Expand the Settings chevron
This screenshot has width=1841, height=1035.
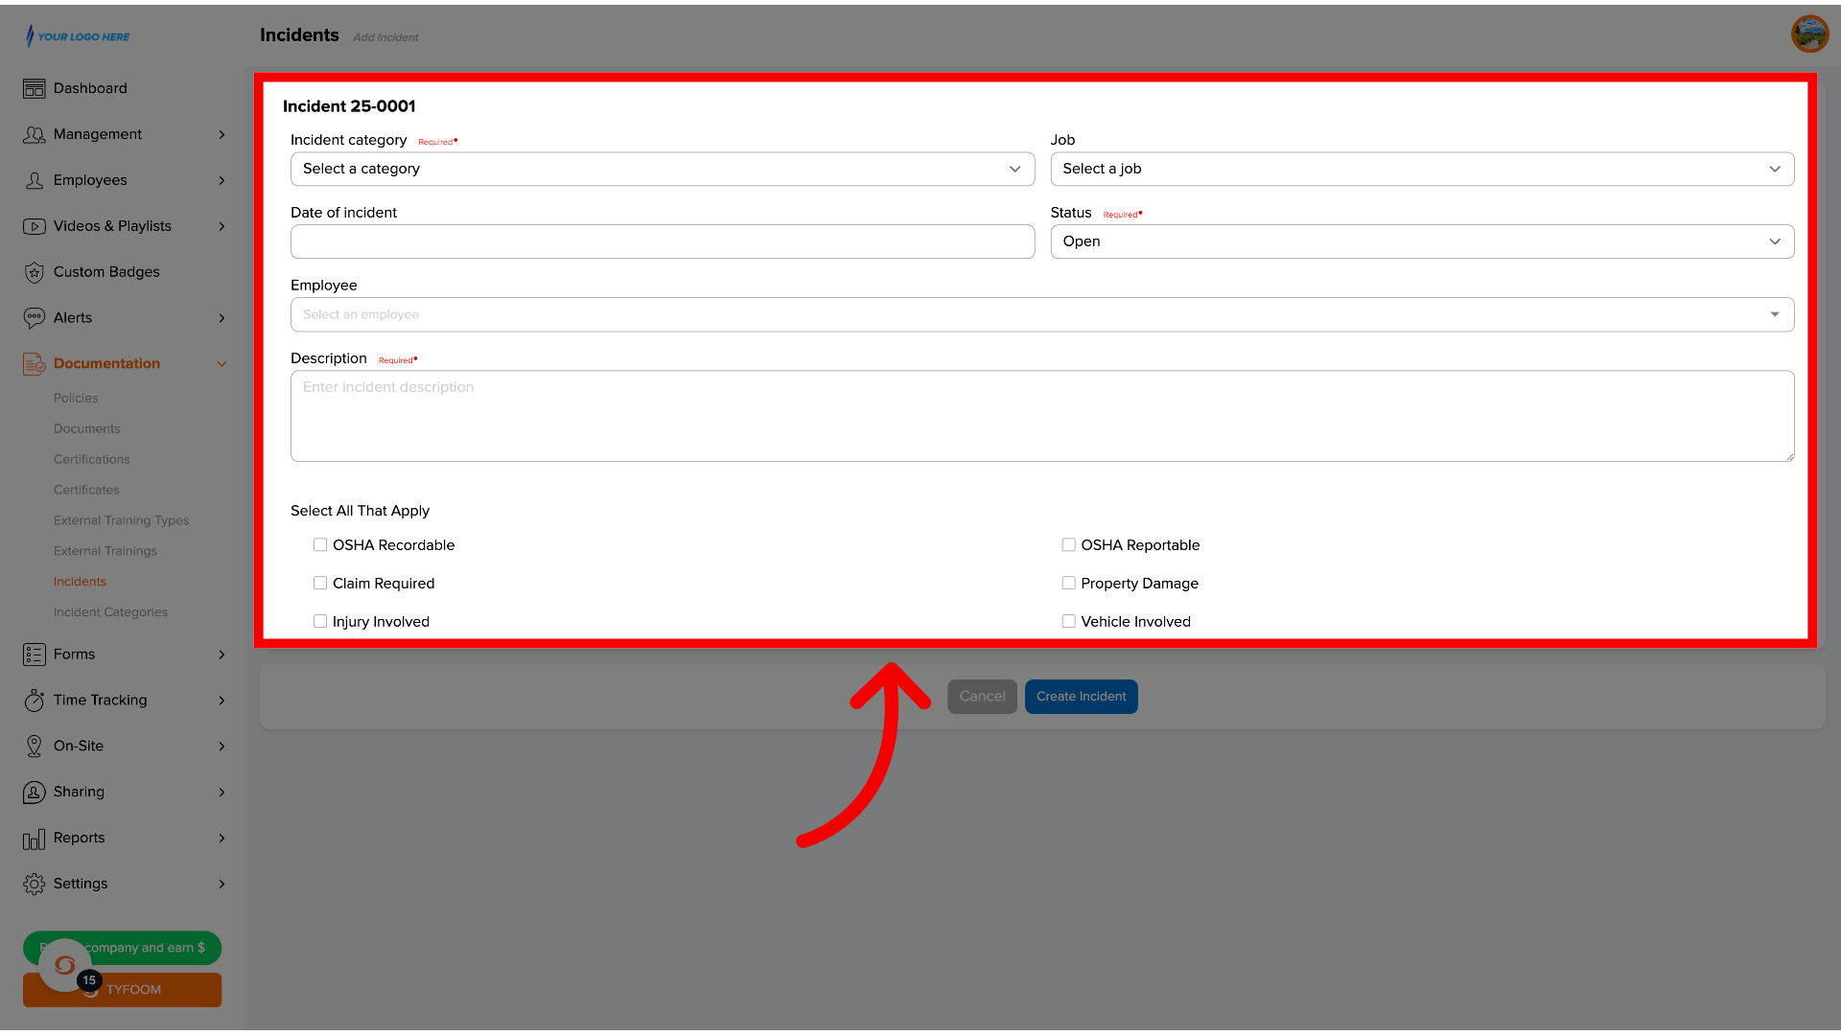coord(221,884)
